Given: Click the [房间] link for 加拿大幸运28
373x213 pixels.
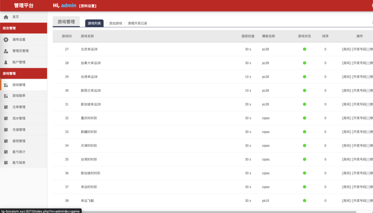Looking at the screenshot, I should pos(346,63).
